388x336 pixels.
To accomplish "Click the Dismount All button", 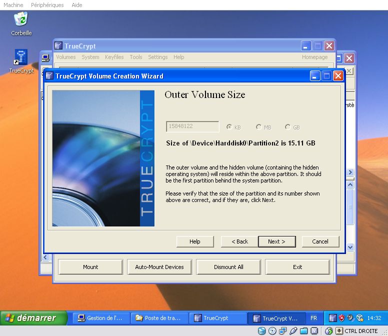I will [228, 267].
